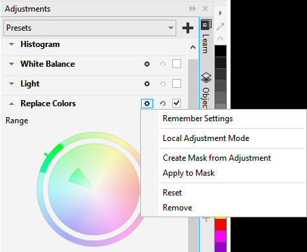Open the Learn docker tab
This screenshot has height=252, width=307.
[x=206, y=37]
